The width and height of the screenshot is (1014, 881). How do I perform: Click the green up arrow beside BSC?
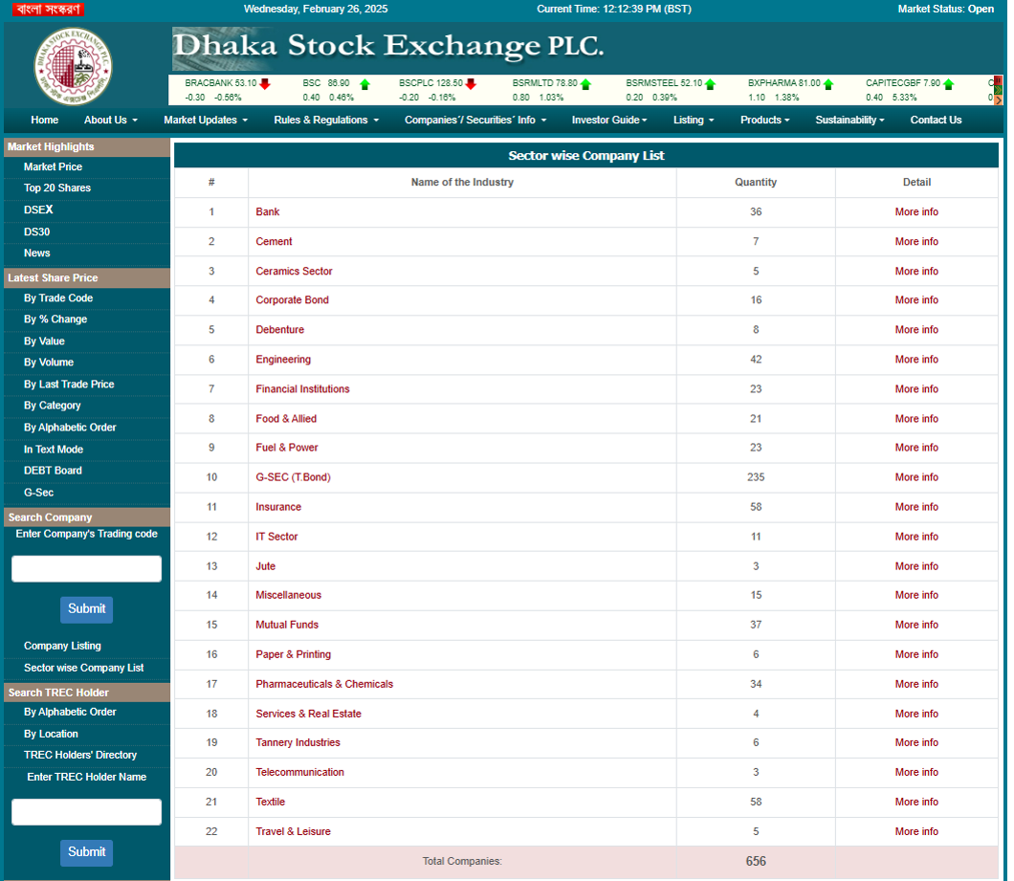coord(364,84)
